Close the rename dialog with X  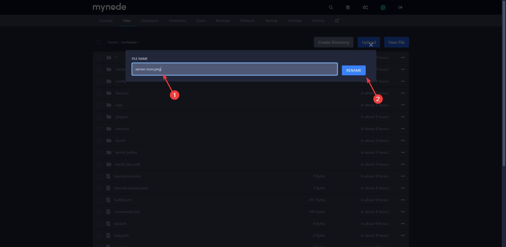point(371,45)
